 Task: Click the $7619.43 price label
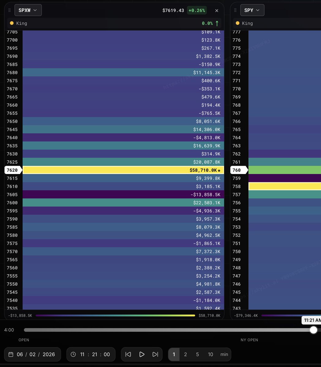(173, 10)
